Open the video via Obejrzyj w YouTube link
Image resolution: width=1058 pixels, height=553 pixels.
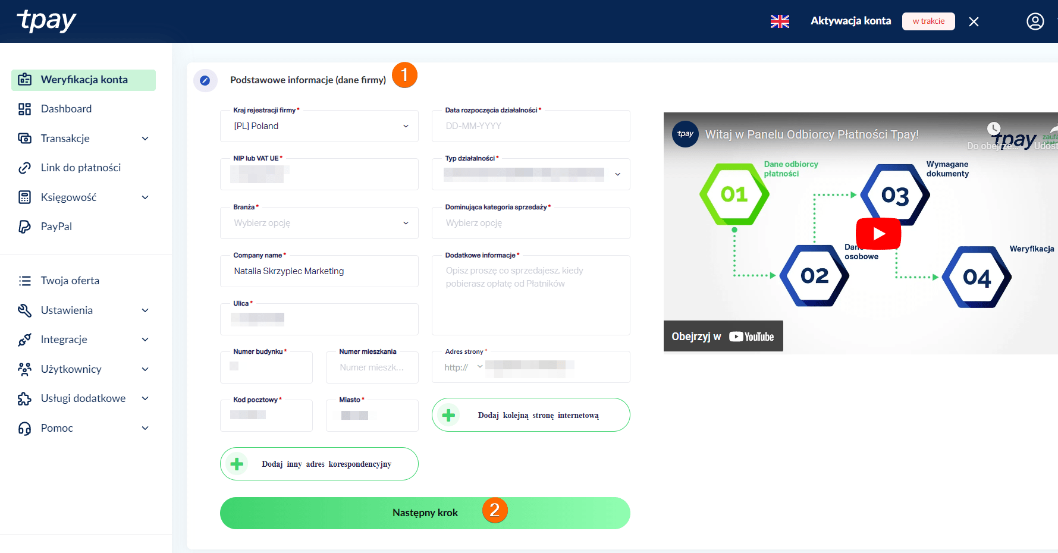pos(723,336)
